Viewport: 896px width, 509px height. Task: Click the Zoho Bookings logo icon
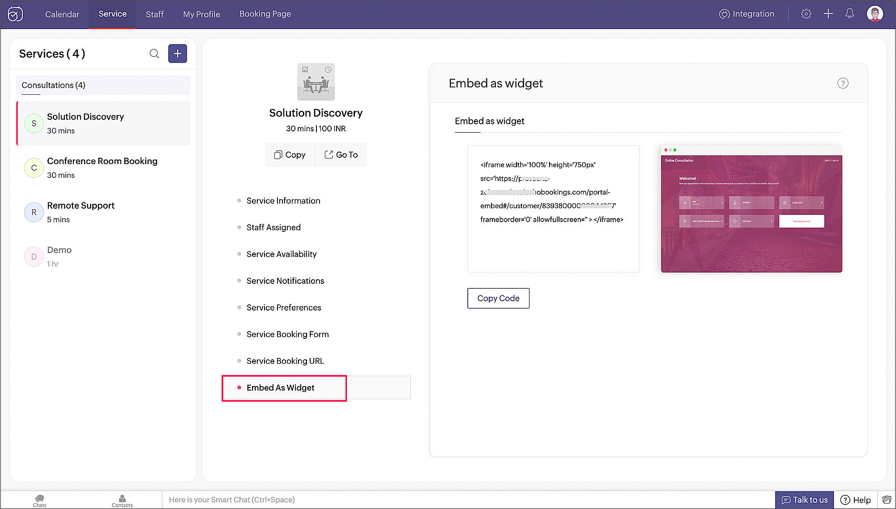[x=15, y=14]
